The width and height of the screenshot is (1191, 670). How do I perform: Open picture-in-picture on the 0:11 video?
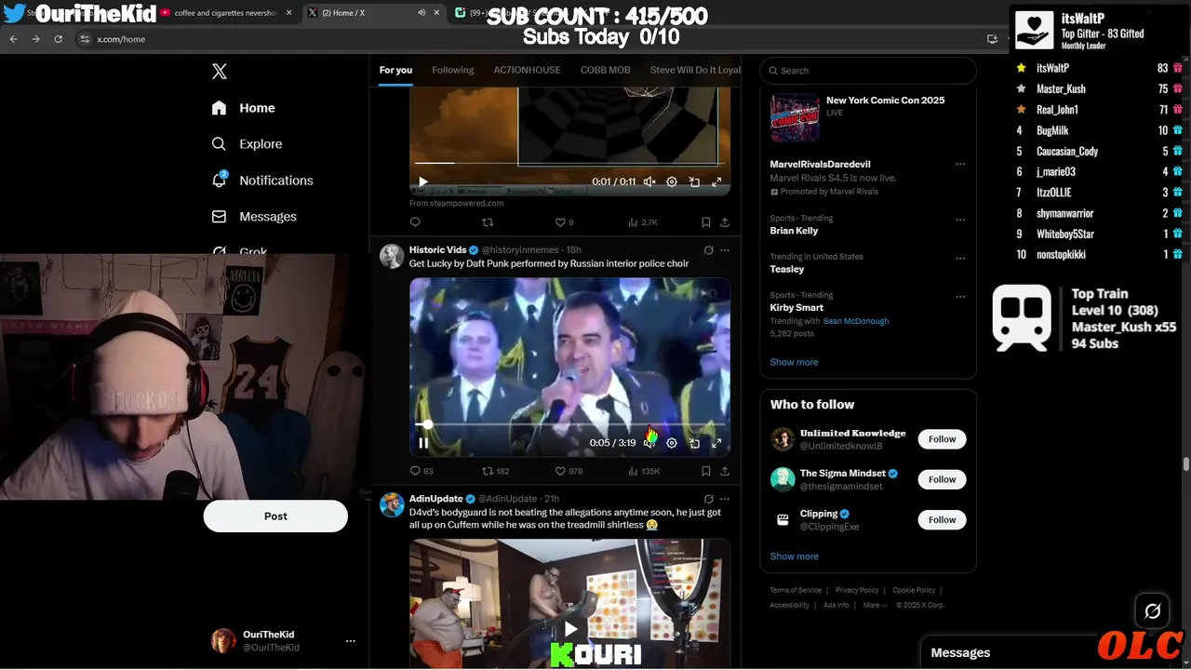pyautogui.click(x=694, y=182)
